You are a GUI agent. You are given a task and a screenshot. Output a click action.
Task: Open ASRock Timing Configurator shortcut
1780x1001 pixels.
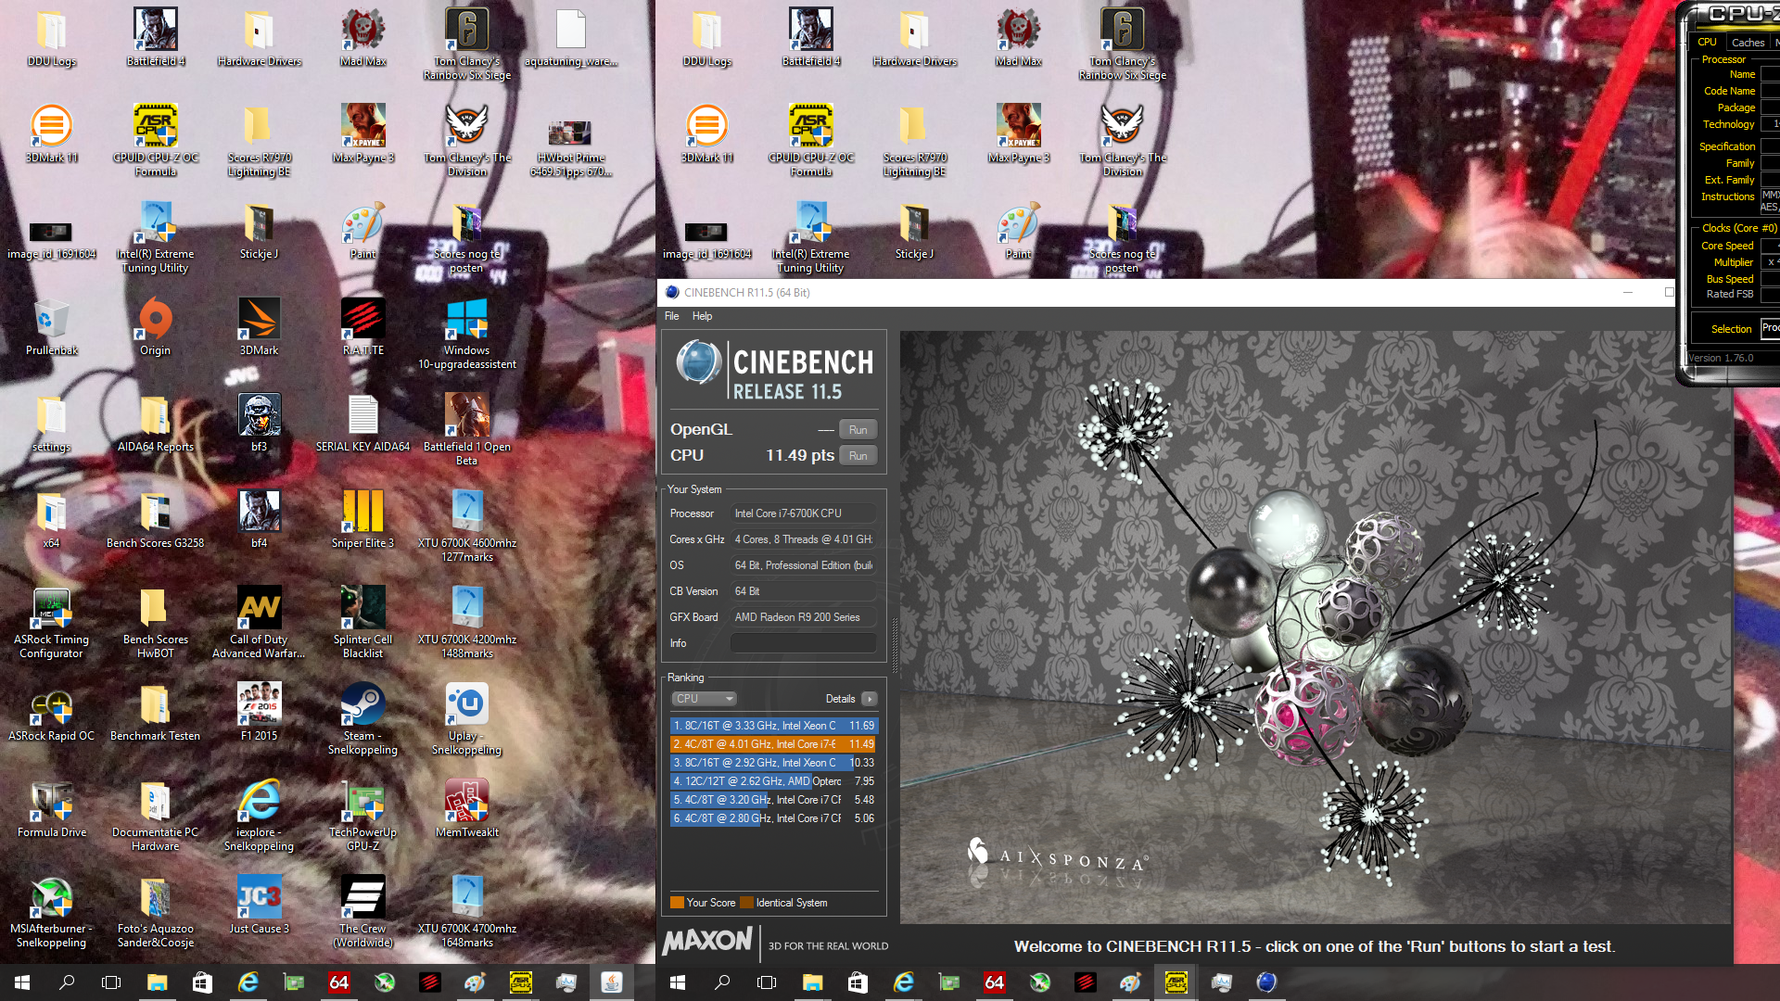51,623
